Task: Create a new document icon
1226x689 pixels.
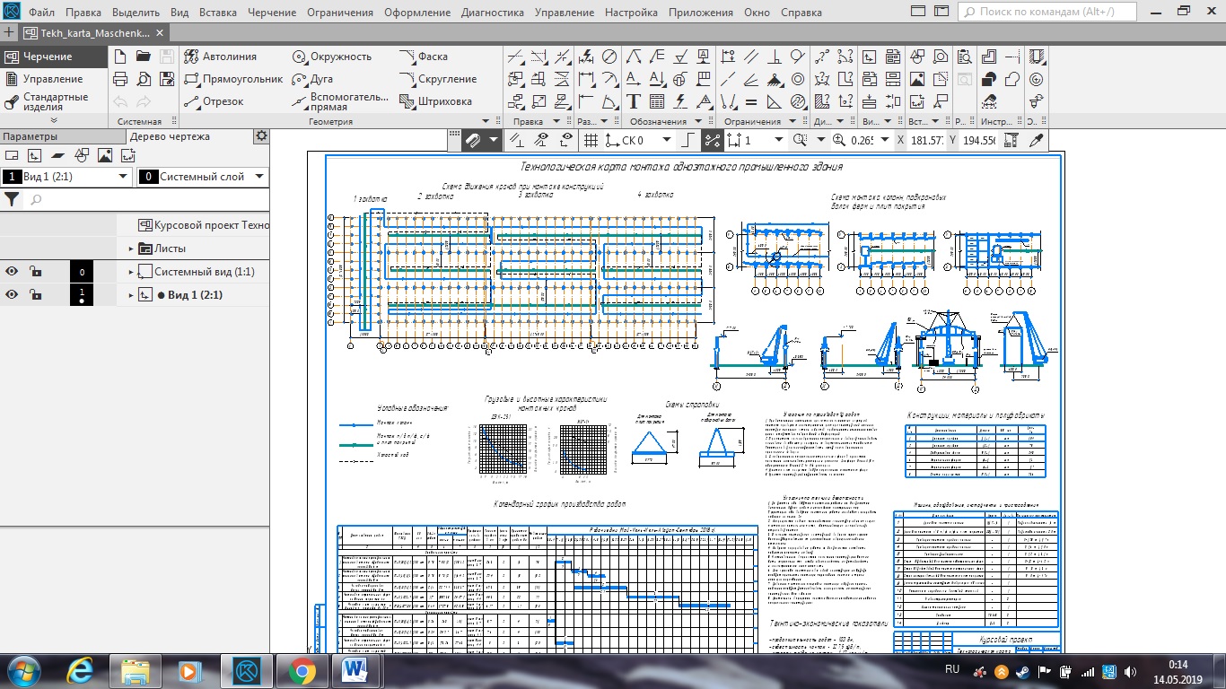Action: (120, 57)
